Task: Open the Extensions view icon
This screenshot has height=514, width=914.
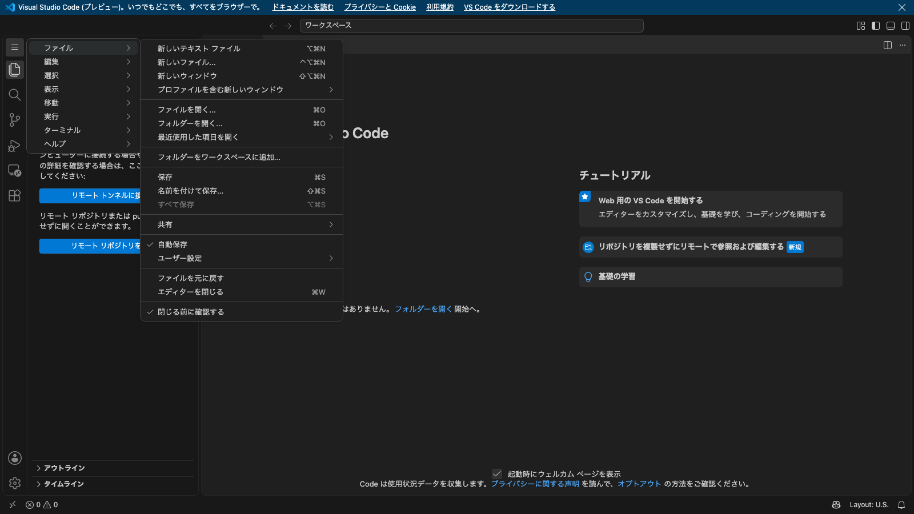Action: [15, 196]
